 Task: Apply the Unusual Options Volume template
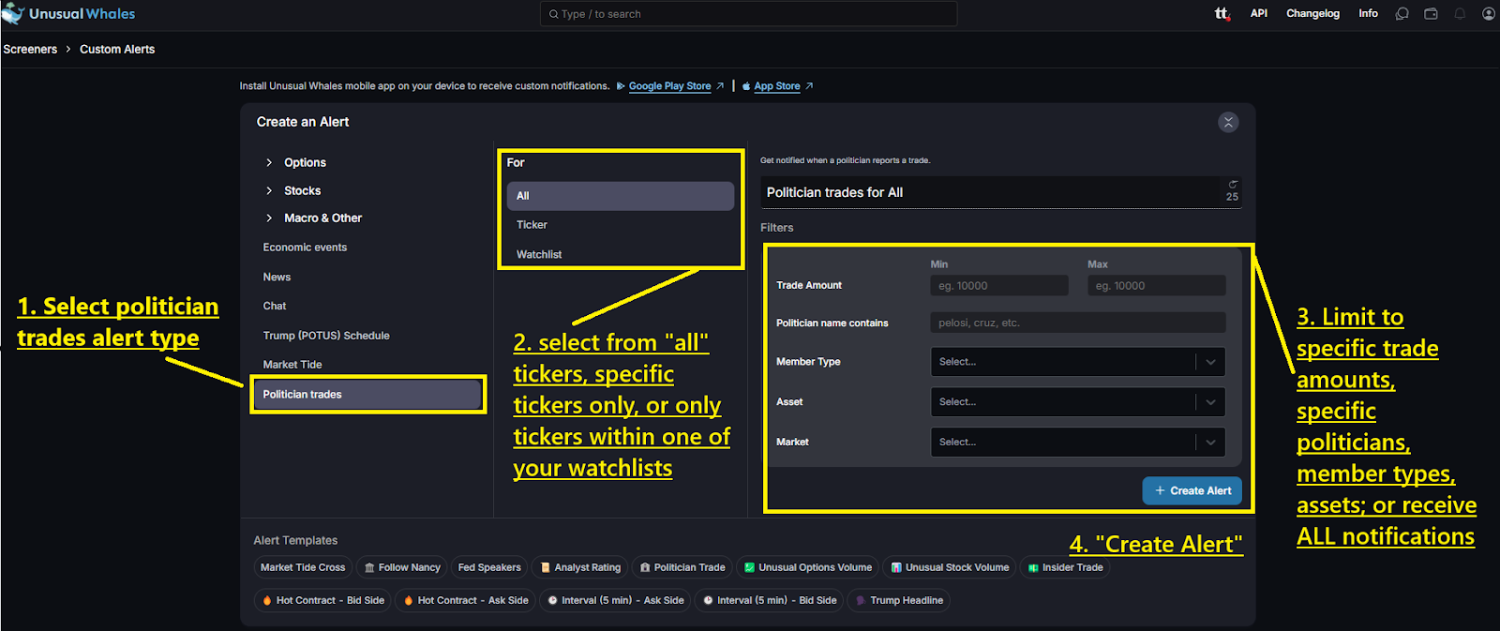[807, 567]
